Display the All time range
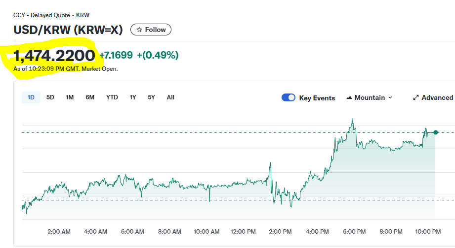 [x=170, y=97]
